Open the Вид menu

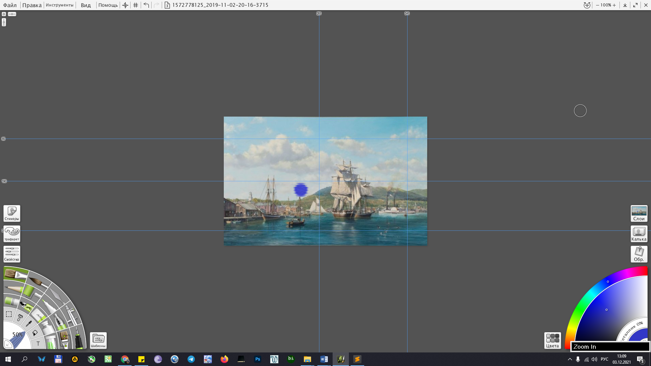[86, 5]
